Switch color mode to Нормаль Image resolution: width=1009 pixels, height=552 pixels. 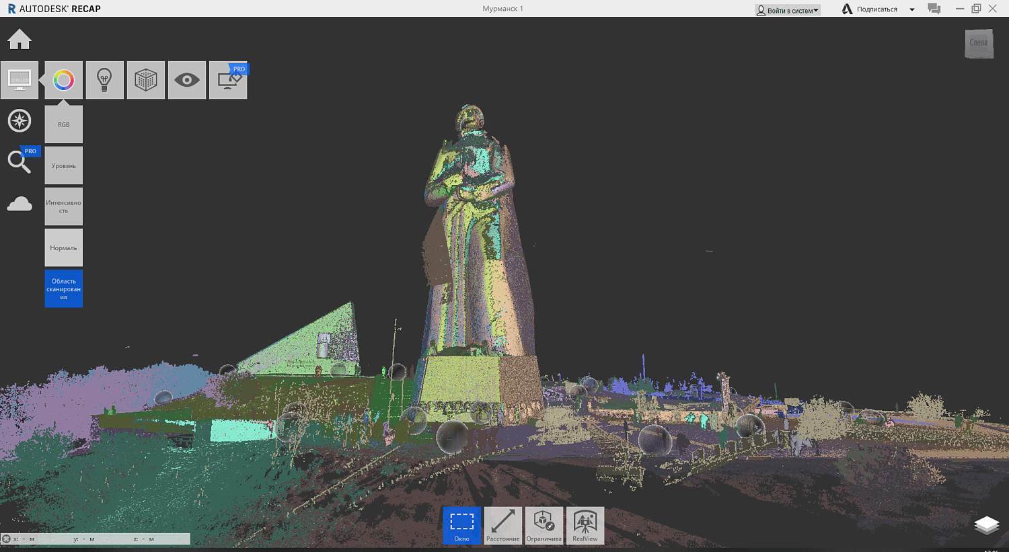64,247
